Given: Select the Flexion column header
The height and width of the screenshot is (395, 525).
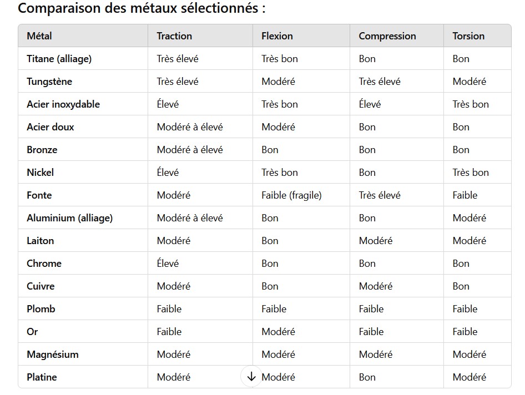Looking at the screenshot, I should (277, 36).
